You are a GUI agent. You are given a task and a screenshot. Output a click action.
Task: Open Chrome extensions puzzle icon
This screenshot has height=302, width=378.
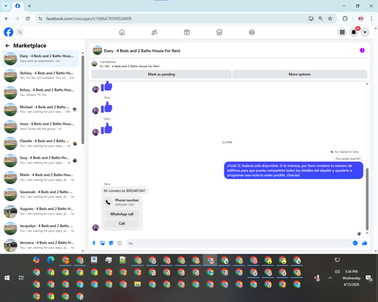[x=345, y=19]
